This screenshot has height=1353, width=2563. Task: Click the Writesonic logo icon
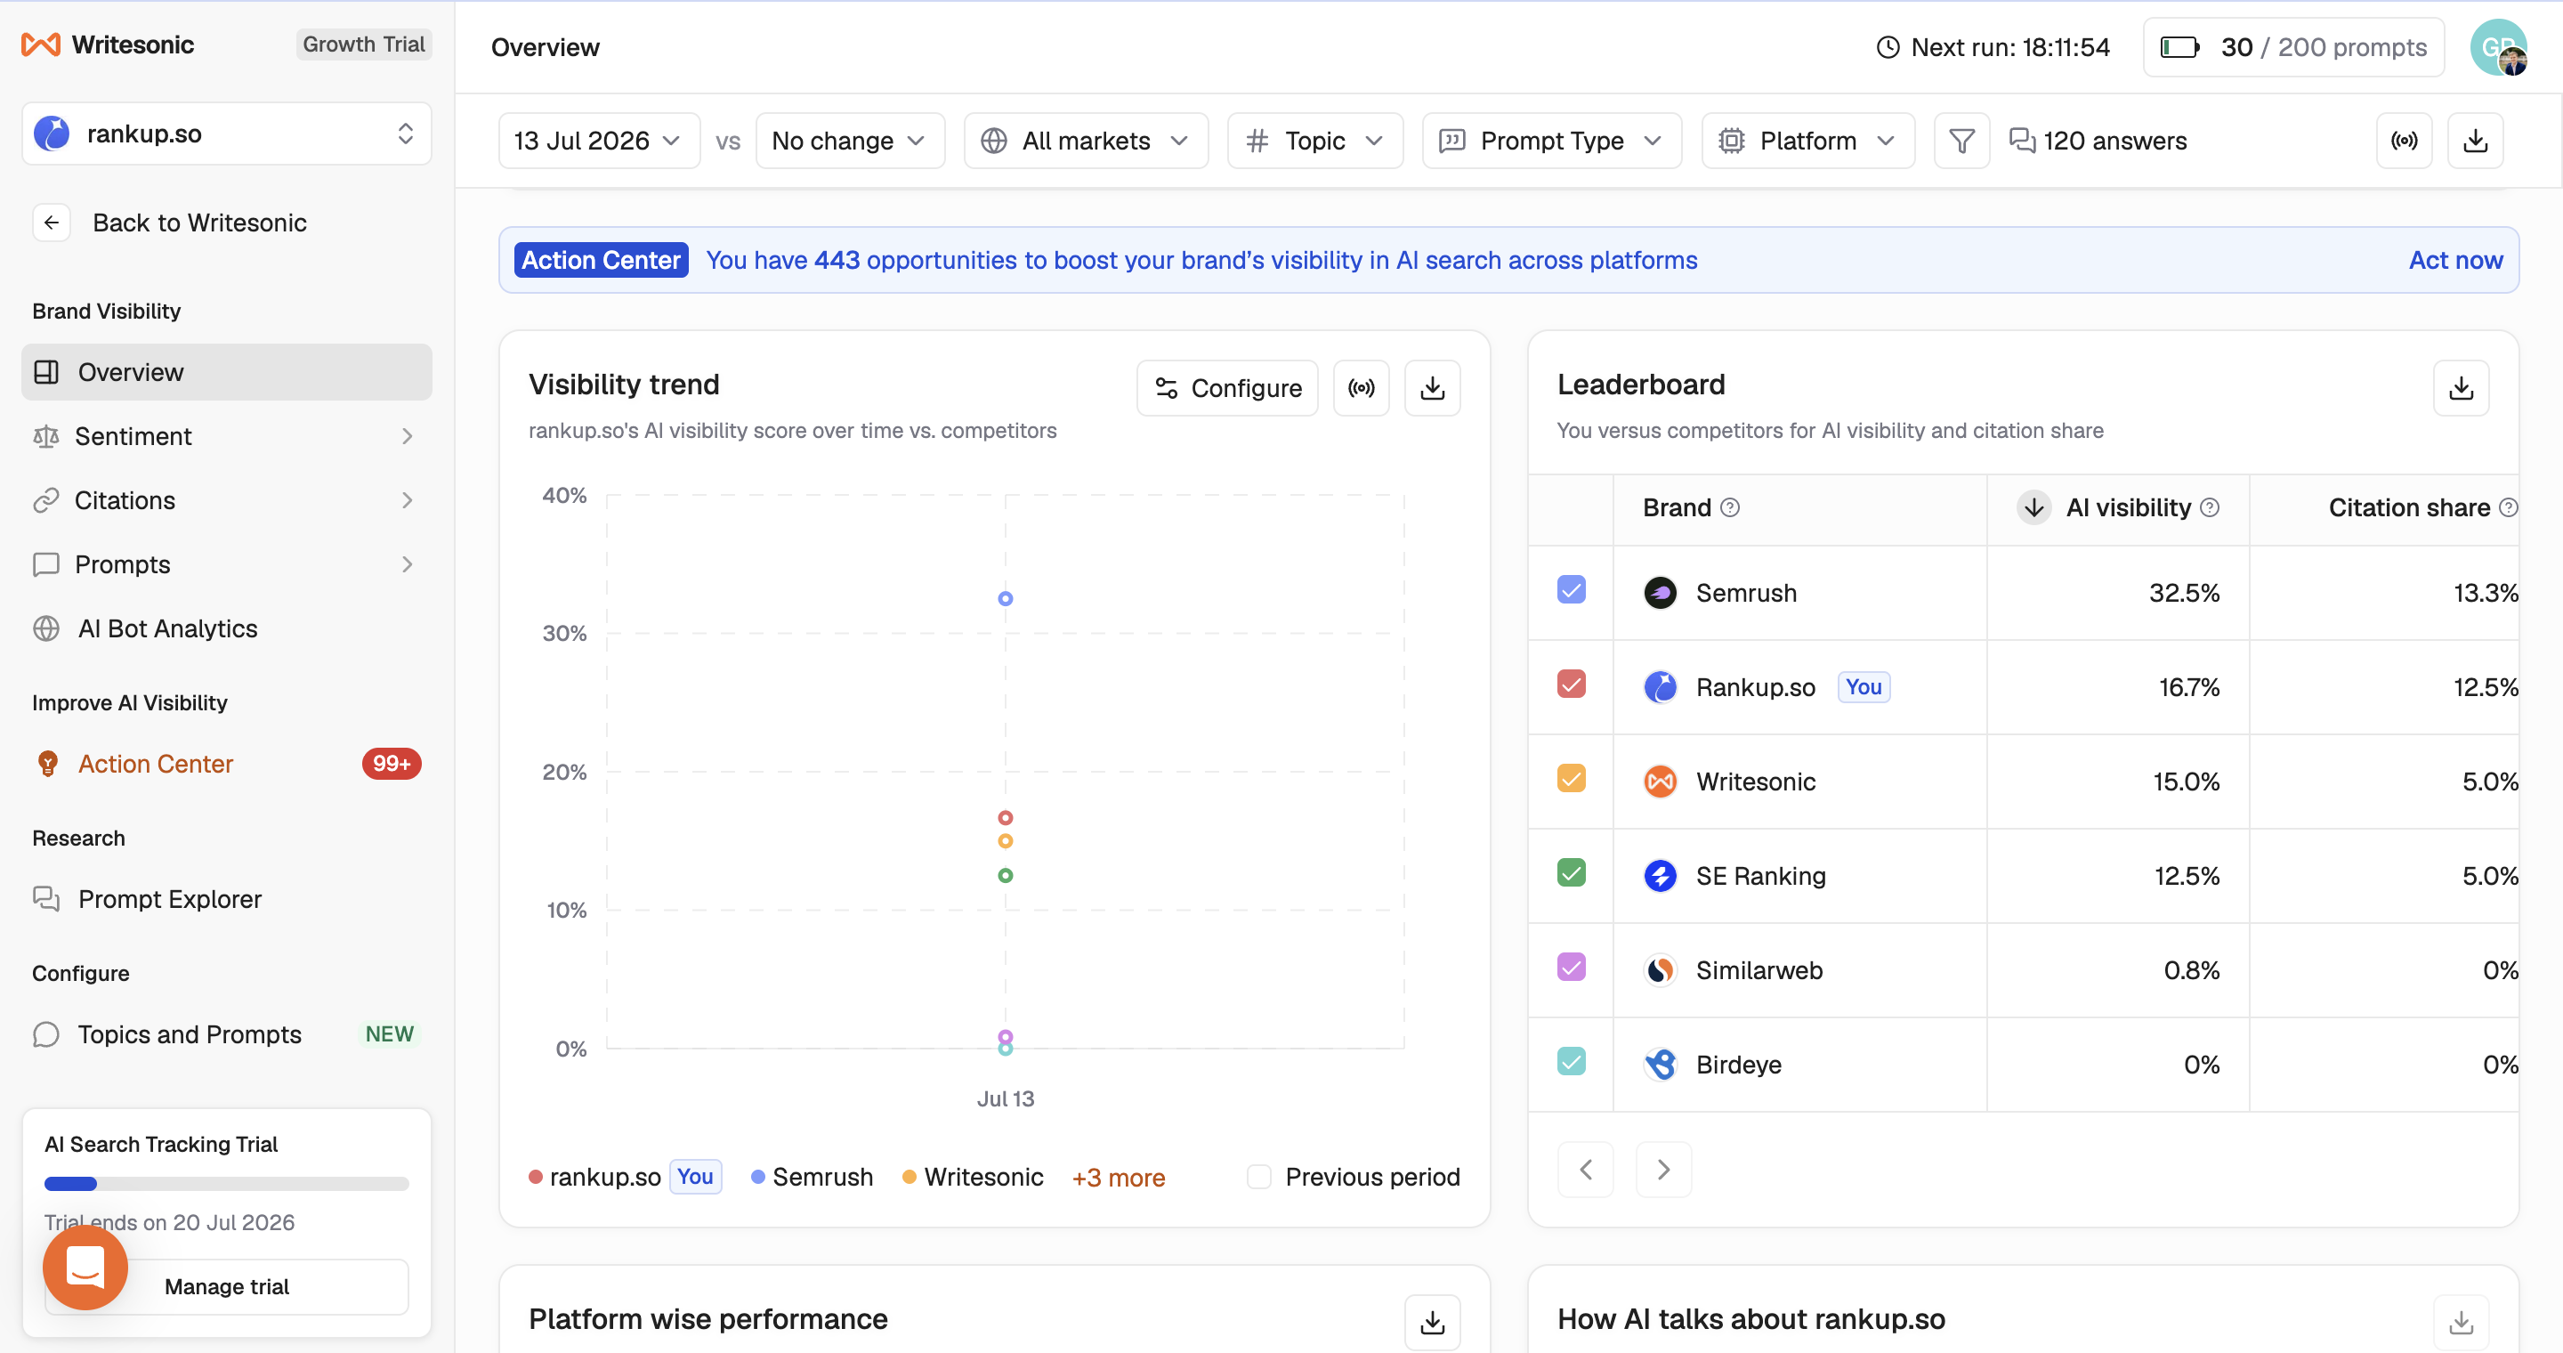[41, 45]
